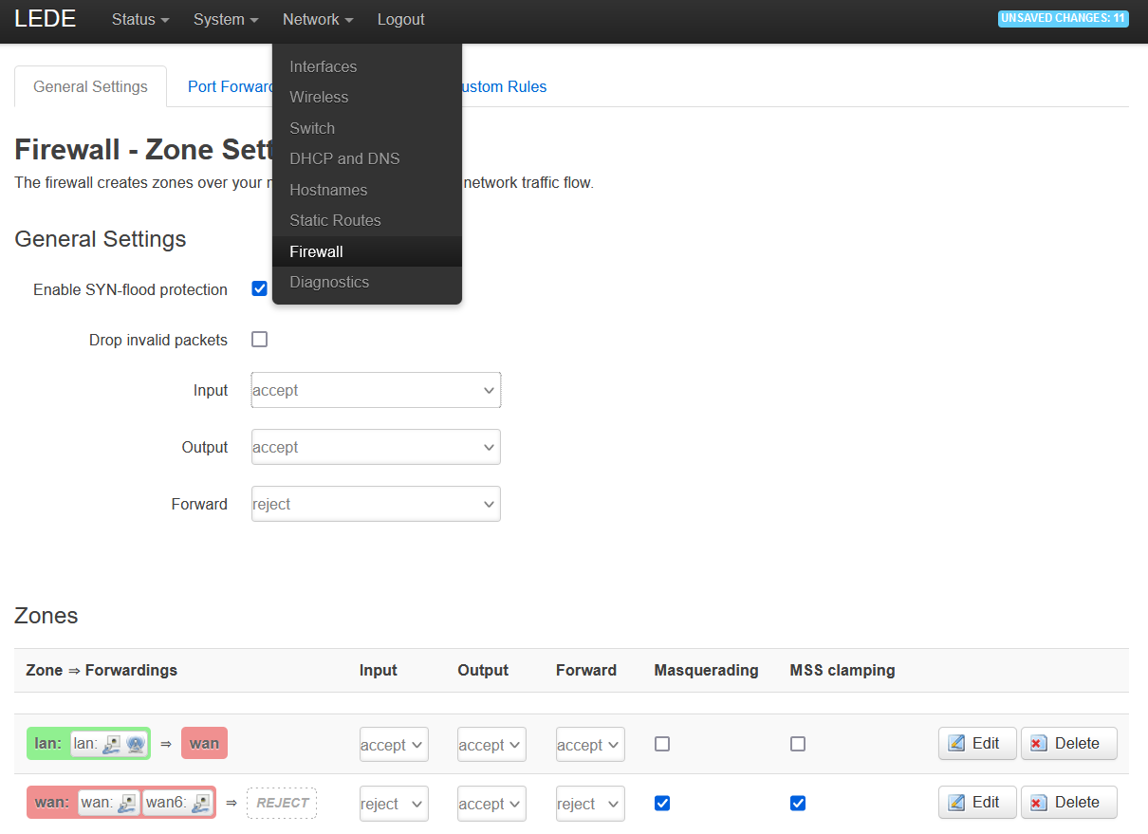Expand the general Forward policy dropdown
This screenshot has height=834, width=1148.
(x=376, y=504)
